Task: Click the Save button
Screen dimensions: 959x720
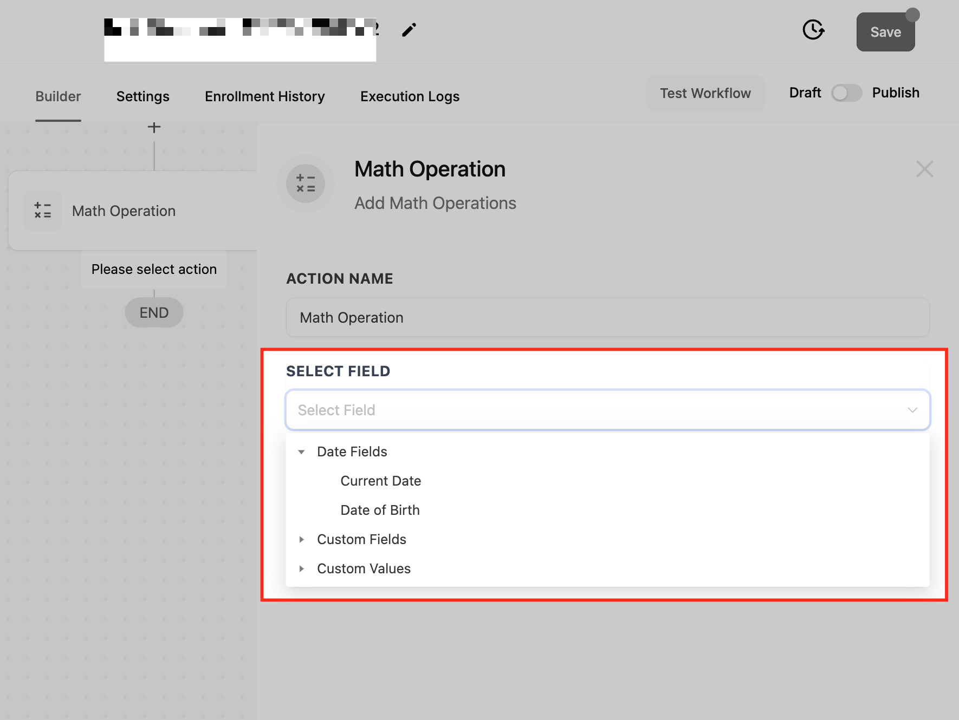Action: [885, 32]
